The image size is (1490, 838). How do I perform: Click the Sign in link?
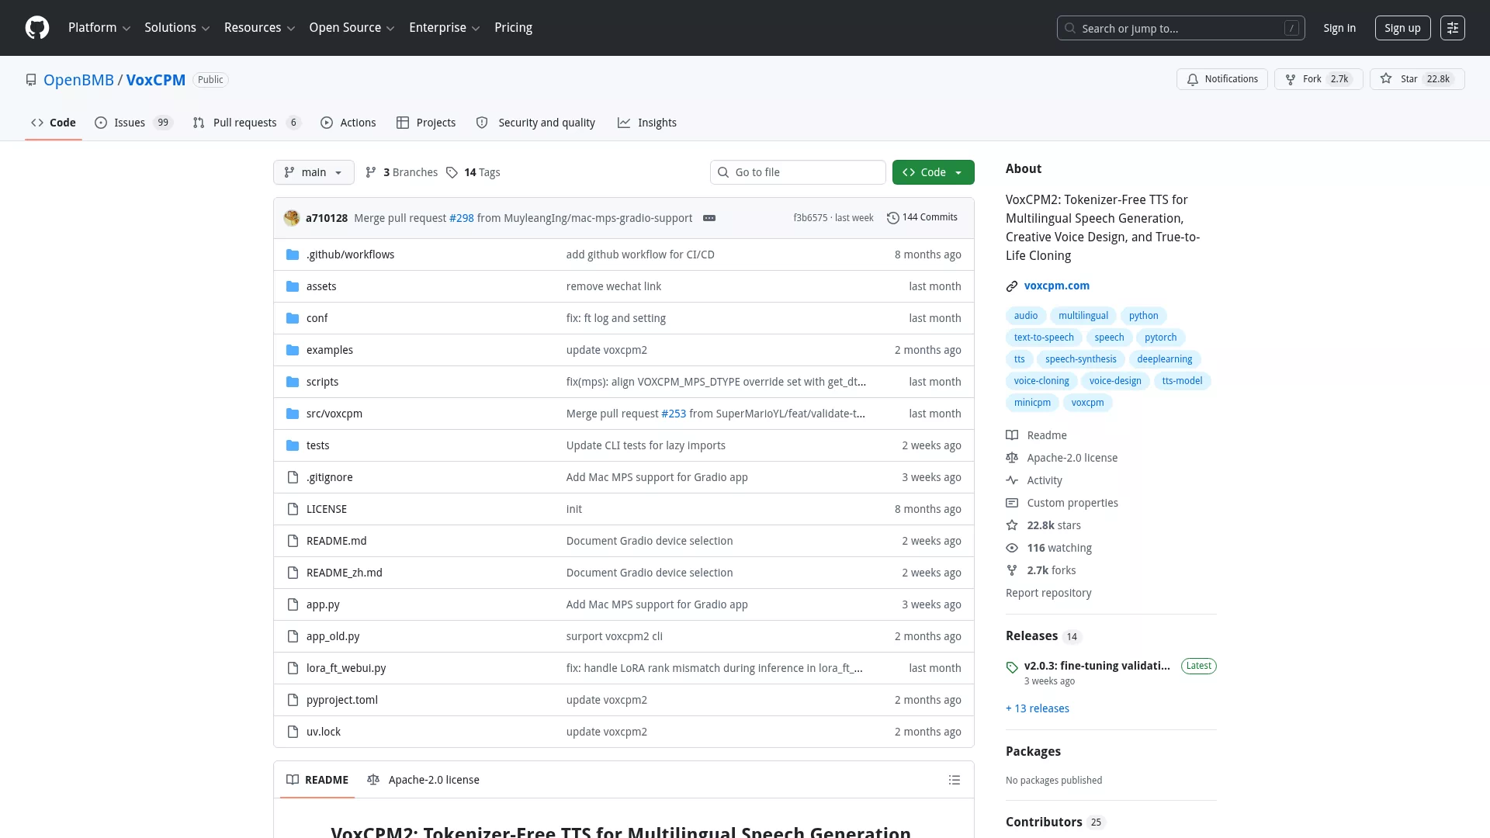pyautogui.click(x=1339, y=28)
